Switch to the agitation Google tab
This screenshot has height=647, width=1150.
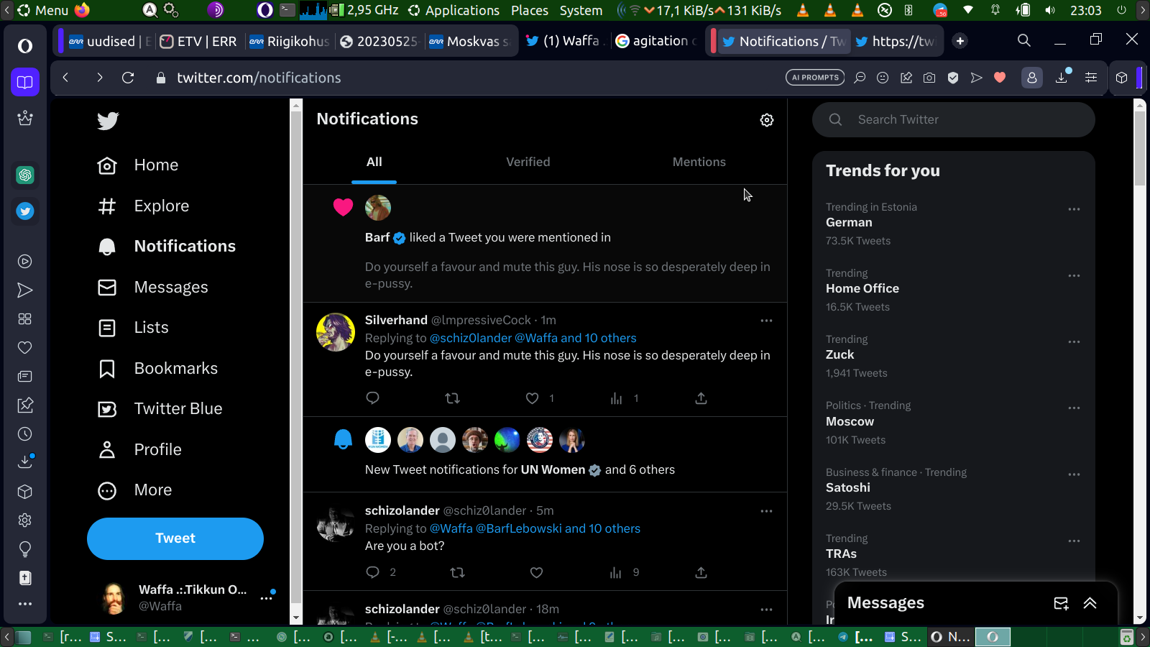(656, 41)
